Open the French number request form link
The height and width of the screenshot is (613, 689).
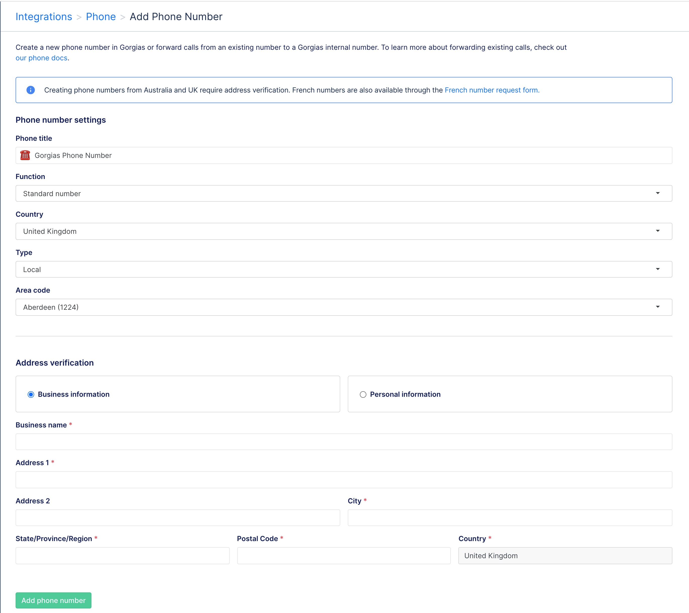492,90
